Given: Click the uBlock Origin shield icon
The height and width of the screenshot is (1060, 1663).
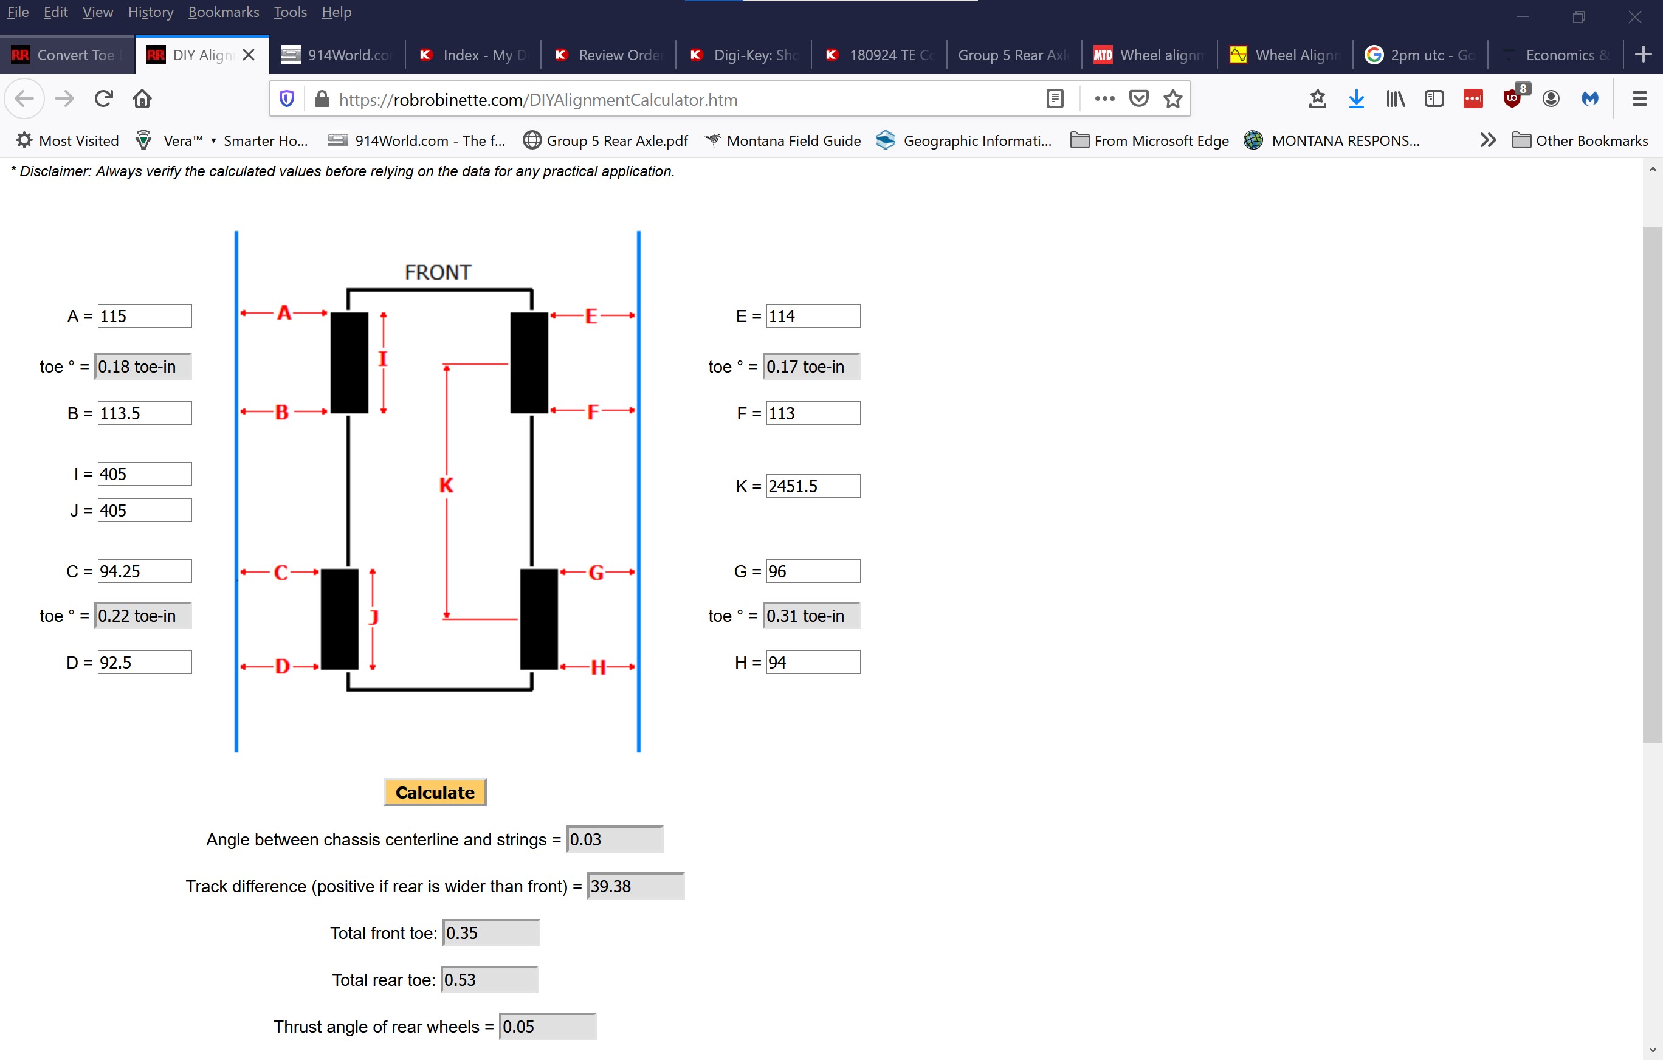Looking at the screenshot, I should click(x=1512, y=98).
